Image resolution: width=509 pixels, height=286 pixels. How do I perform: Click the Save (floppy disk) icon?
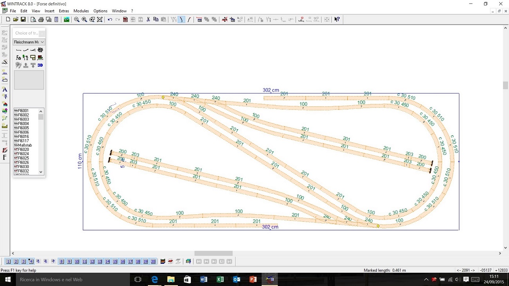[23, 20]
